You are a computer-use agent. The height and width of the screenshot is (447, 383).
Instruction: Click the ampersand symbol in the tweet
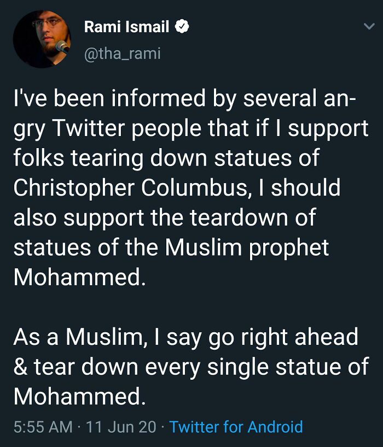click(20, 367)
